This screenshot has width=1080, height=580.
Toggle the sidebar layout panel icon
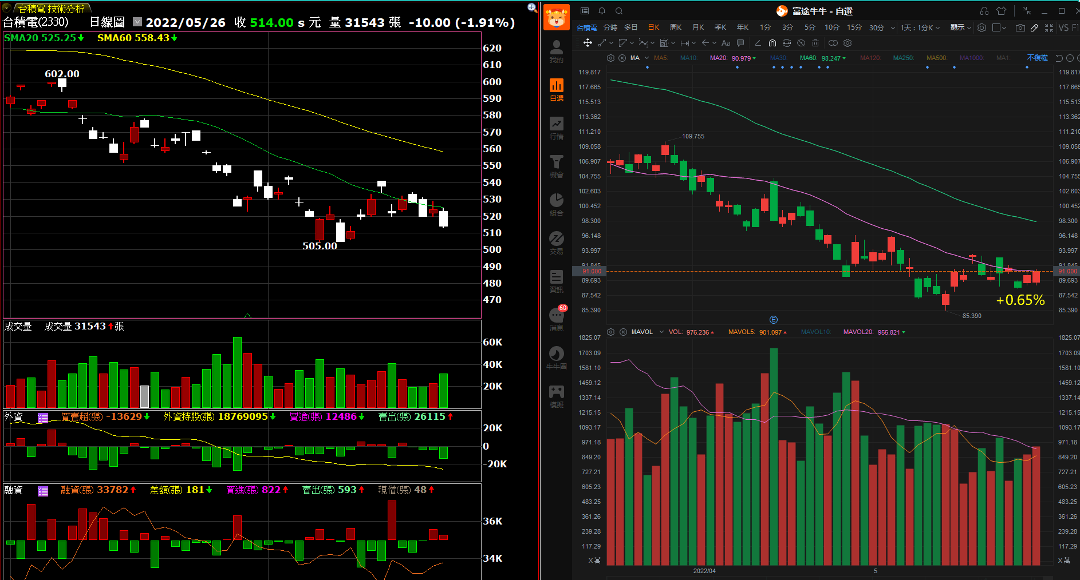coord(585,11)
